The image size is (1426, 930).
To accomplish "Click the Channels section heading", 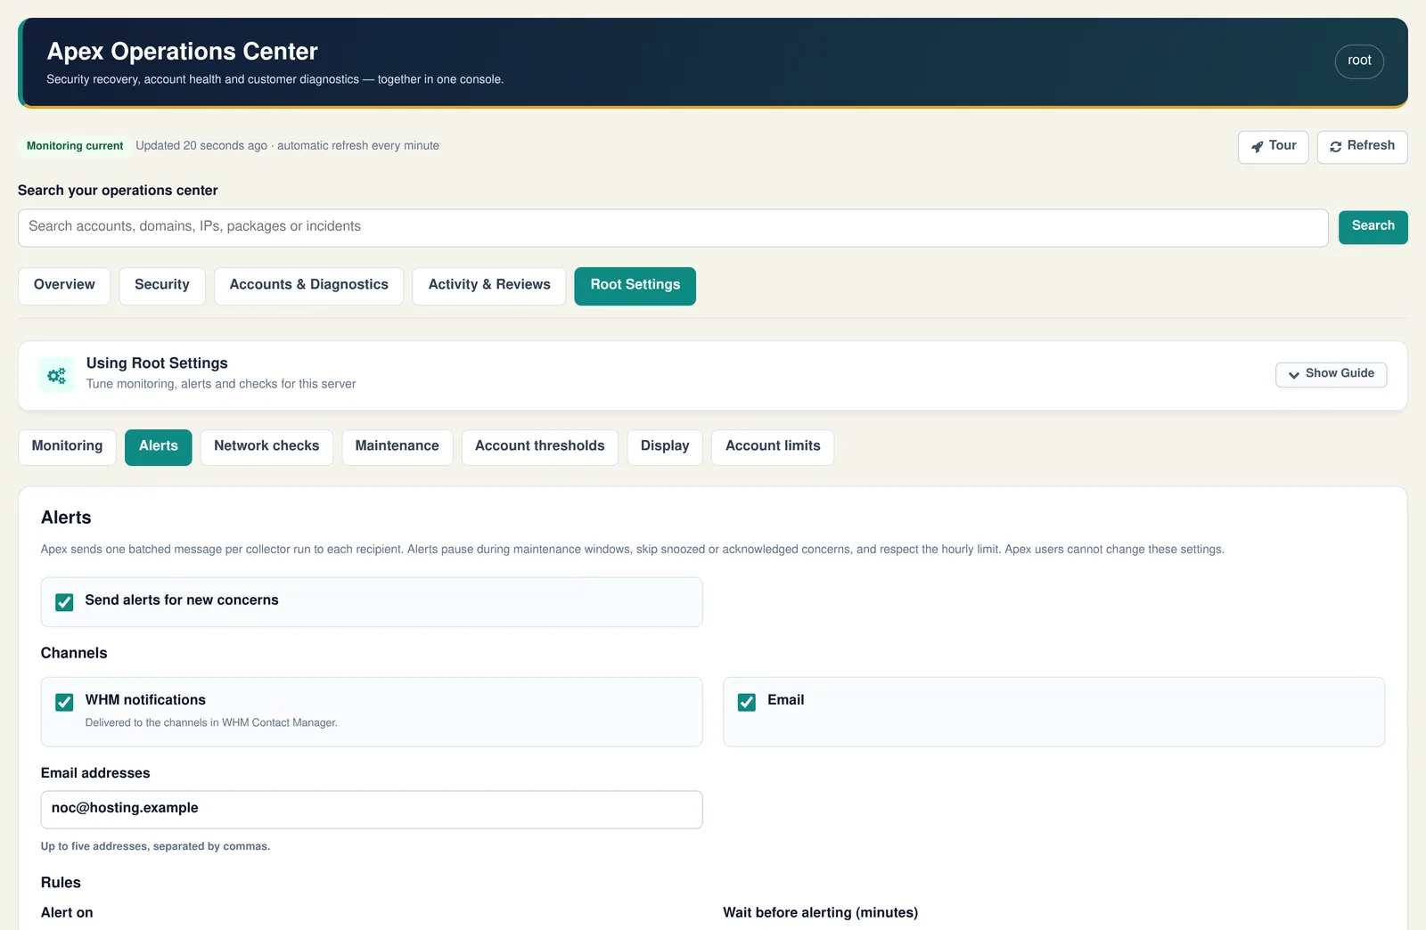I will pos(74,653).
